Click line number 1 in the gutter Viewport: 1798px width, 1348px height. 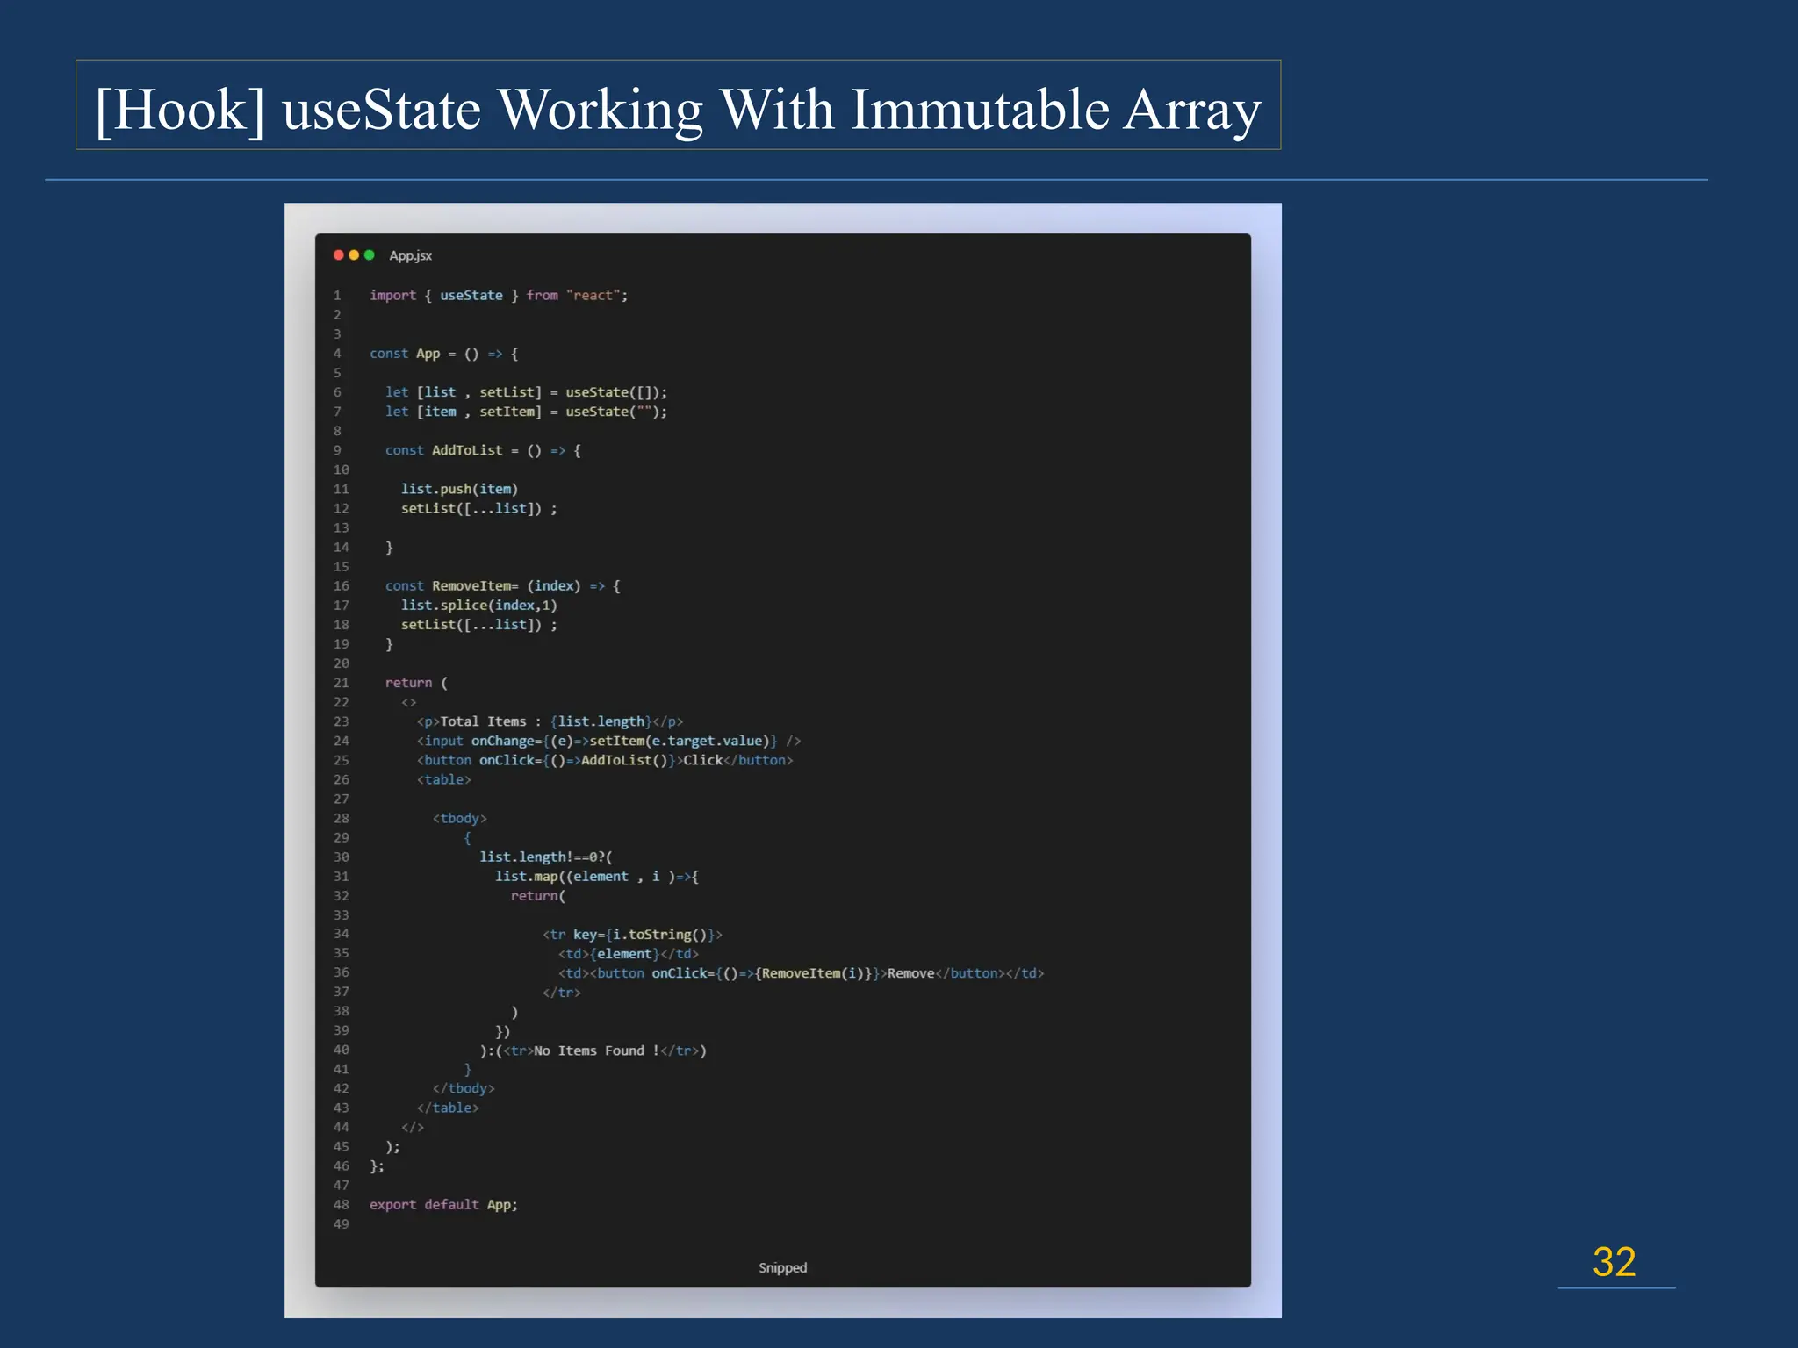[337, 296]
